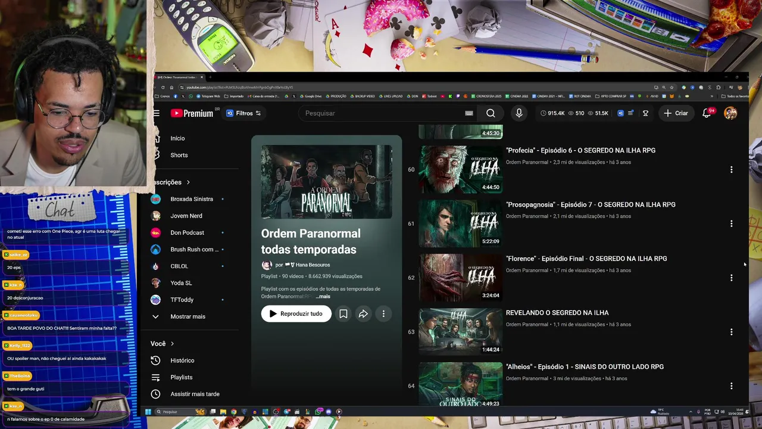Open Ordem Paranormal channel under "Profecia"

point(527,162)
